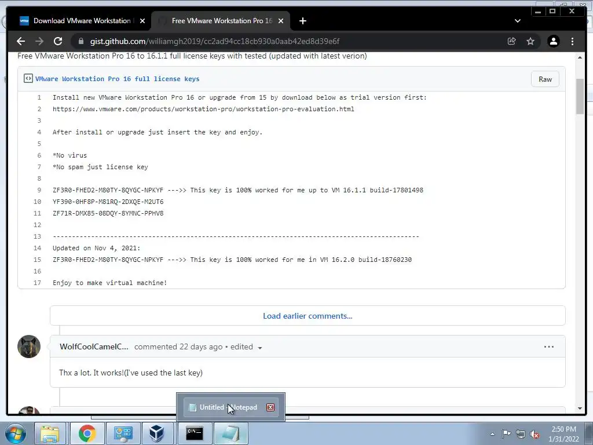Open WolfCoolCamelC... user profile link
The height and width of the screenshot is (445, 593).
pos(94,346)
